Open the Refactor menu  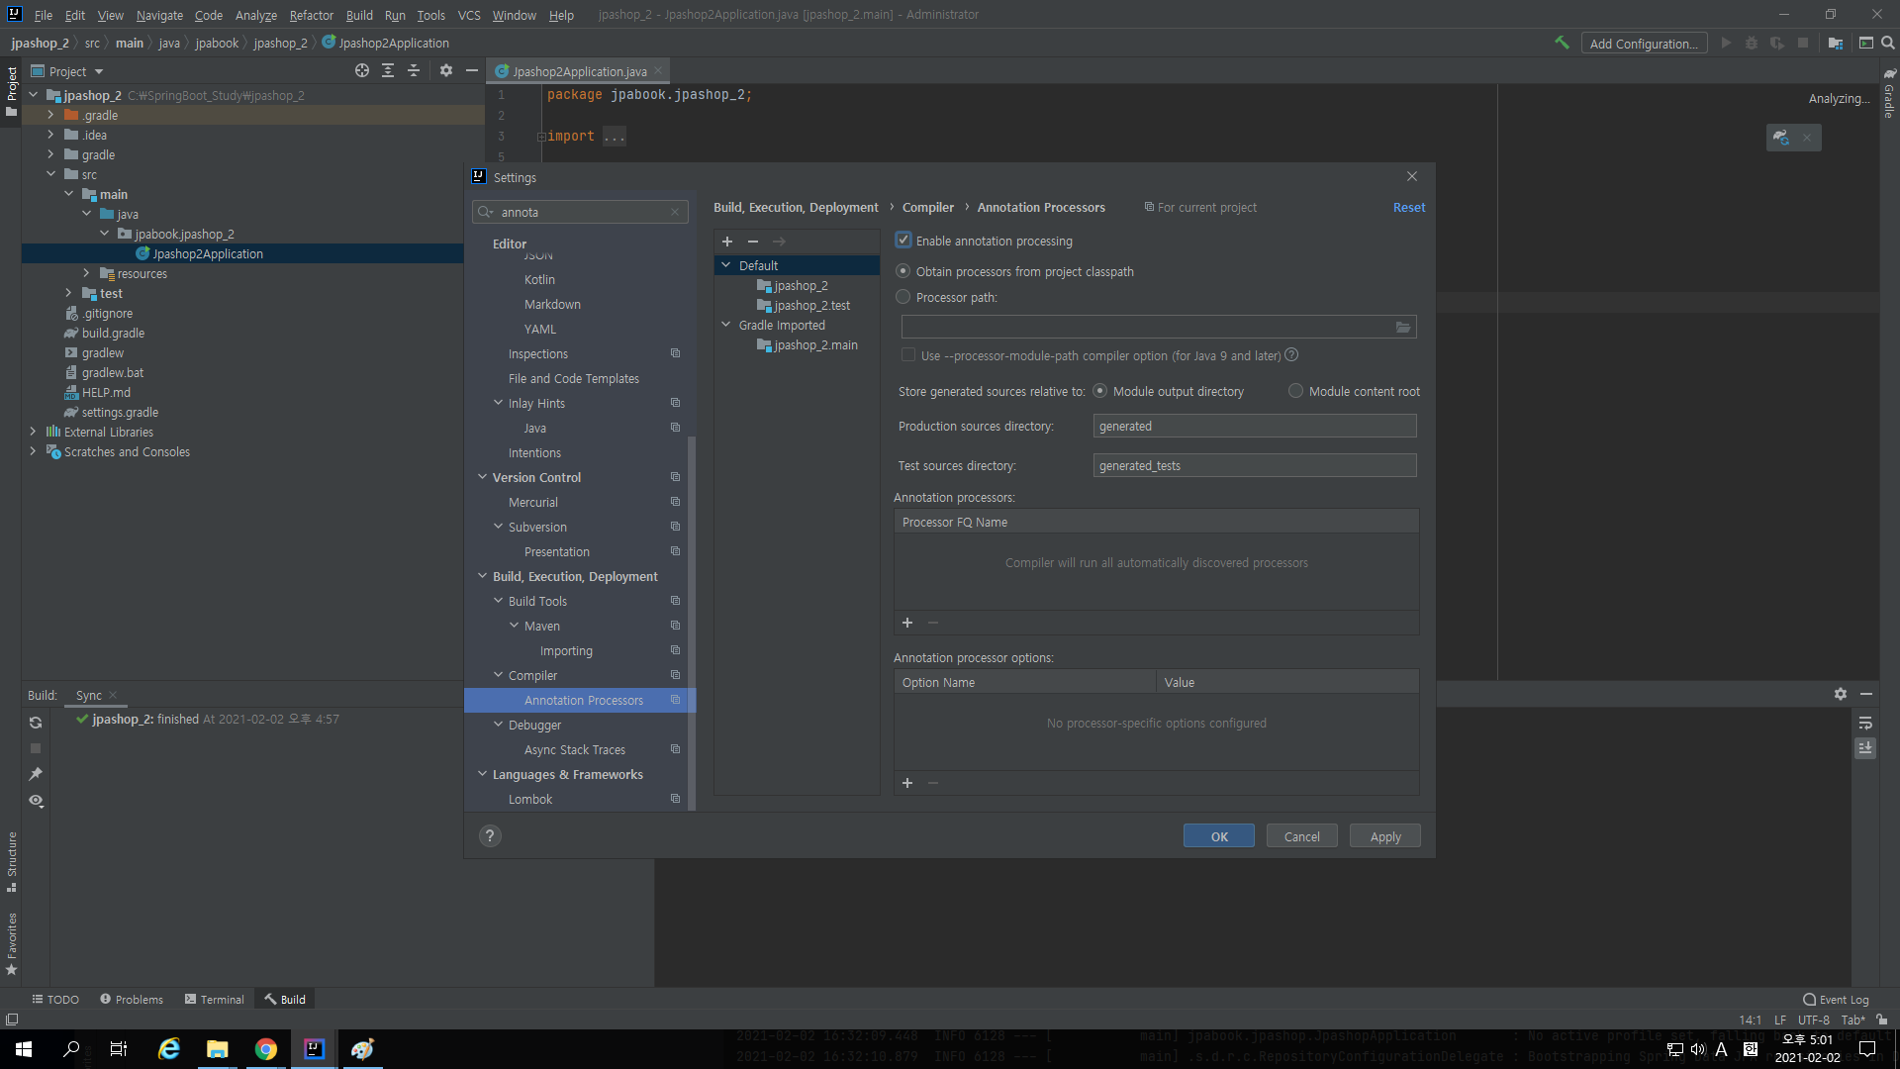[311, 15]
